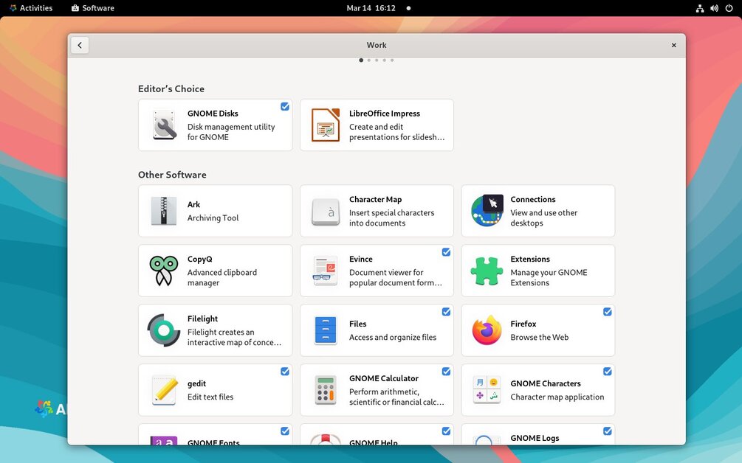
Task: Go back using the header back arrow
Action: pos(80,46)
